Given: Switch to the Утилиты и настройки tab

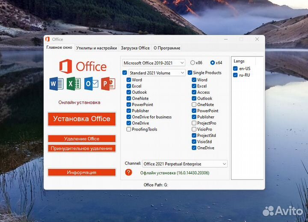Looking at the screenshot, I should coord(96,48).
